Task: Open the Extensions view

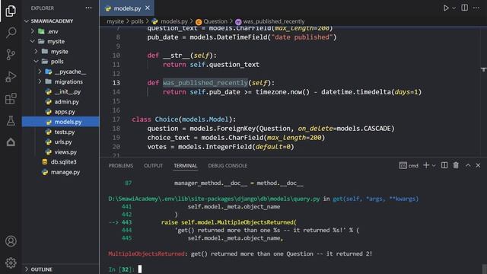Action: pos(11,99)
